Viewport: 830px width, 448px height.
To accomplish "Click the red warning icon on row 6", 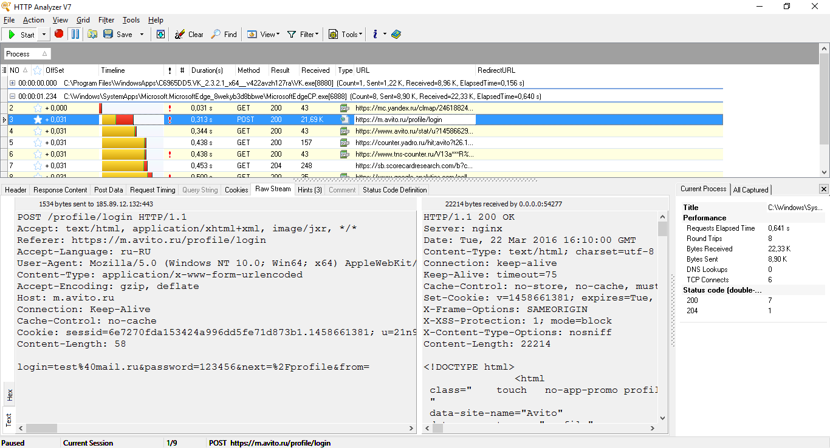I will 170,154.
